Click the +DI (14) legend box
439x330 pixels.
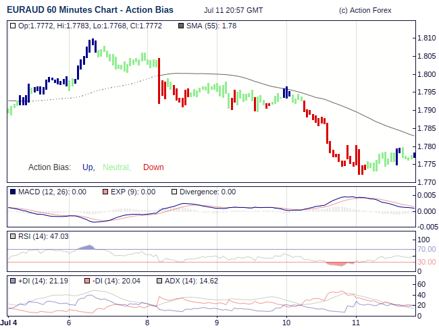(14, 280)
